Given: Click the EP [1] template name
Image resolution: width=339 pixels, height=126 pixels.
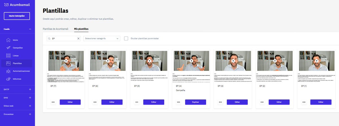Looking at the screenshot, I should (305, 86).
